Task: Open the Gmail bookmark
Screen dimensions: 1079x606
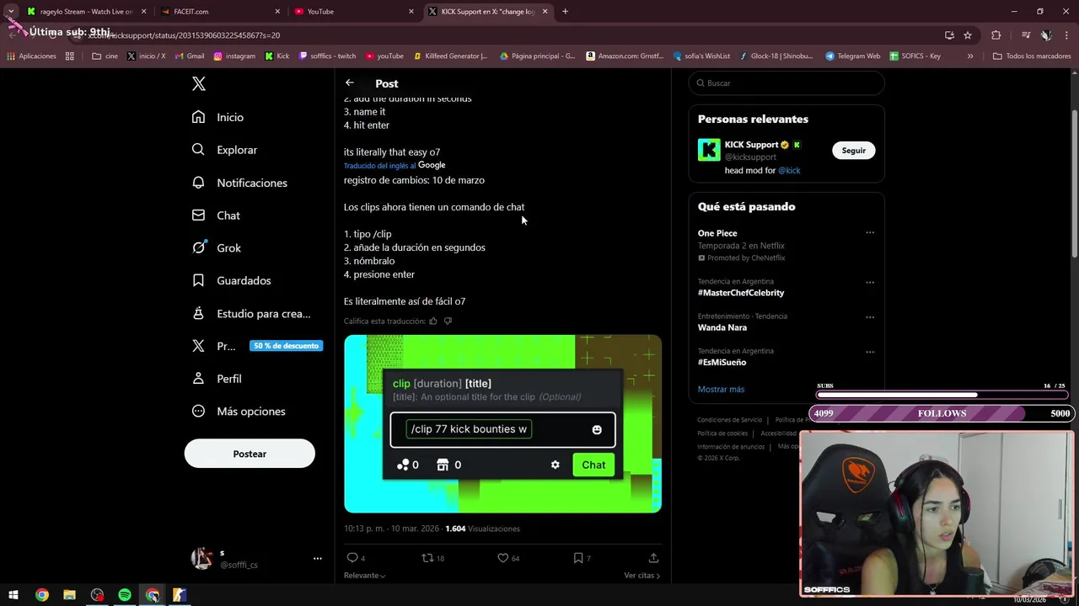Action: click(x=189, y=56)
